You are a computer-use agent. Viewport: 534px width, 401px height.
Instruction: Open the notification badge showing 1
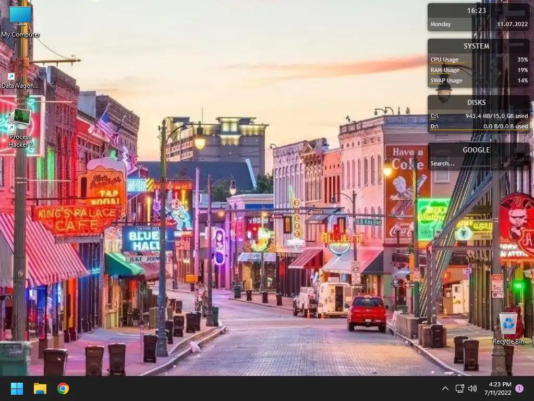[519, 388]
